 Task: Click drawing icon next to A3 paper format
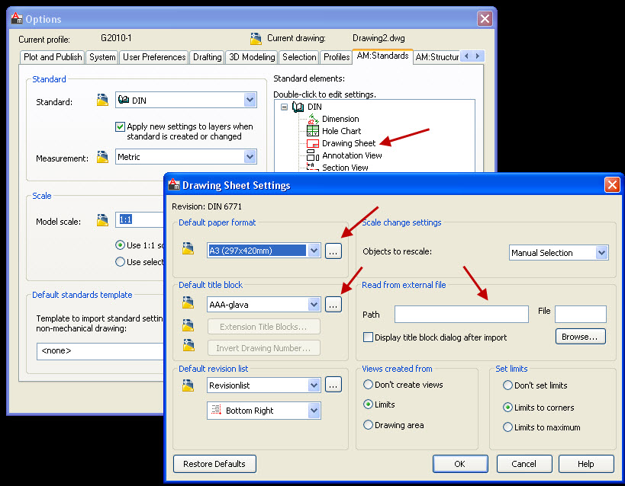(188, 248)
